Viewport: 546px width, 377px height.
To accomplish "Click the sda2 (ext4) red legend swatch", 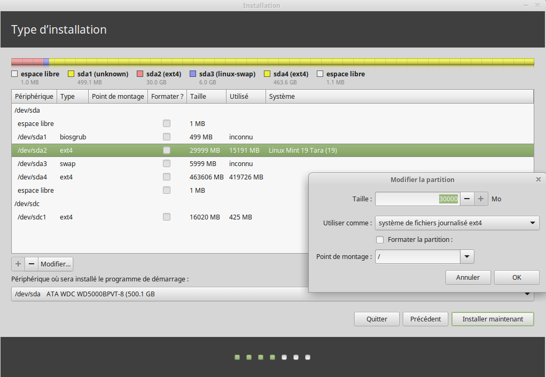I will click(141, 74).
